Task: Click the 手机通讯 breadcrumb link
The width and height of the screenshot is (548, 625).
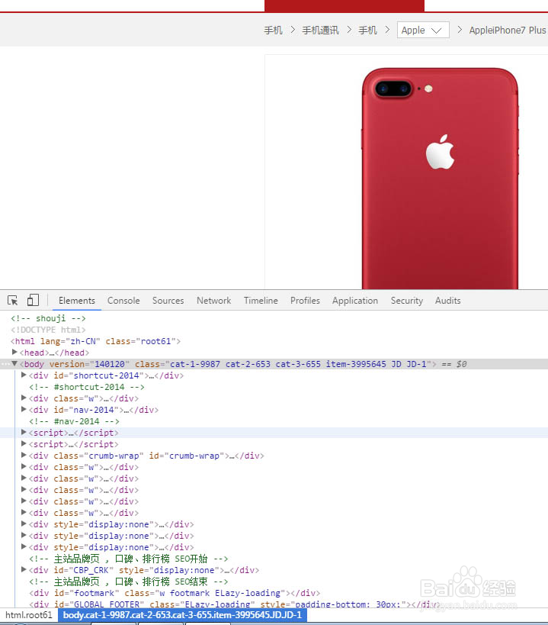Action: (x=320, y=31)
